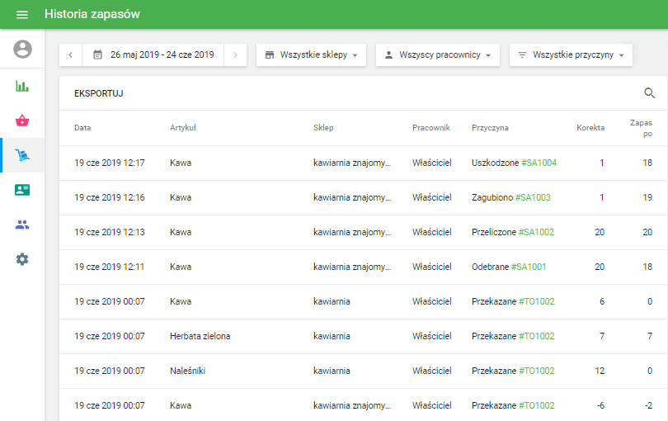Open the #SA1001 received order link

tap(528, 267)
